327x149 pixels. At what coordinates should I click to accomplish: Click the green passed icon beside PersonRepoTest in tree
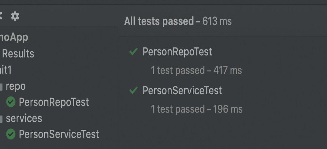coord(11,102)
